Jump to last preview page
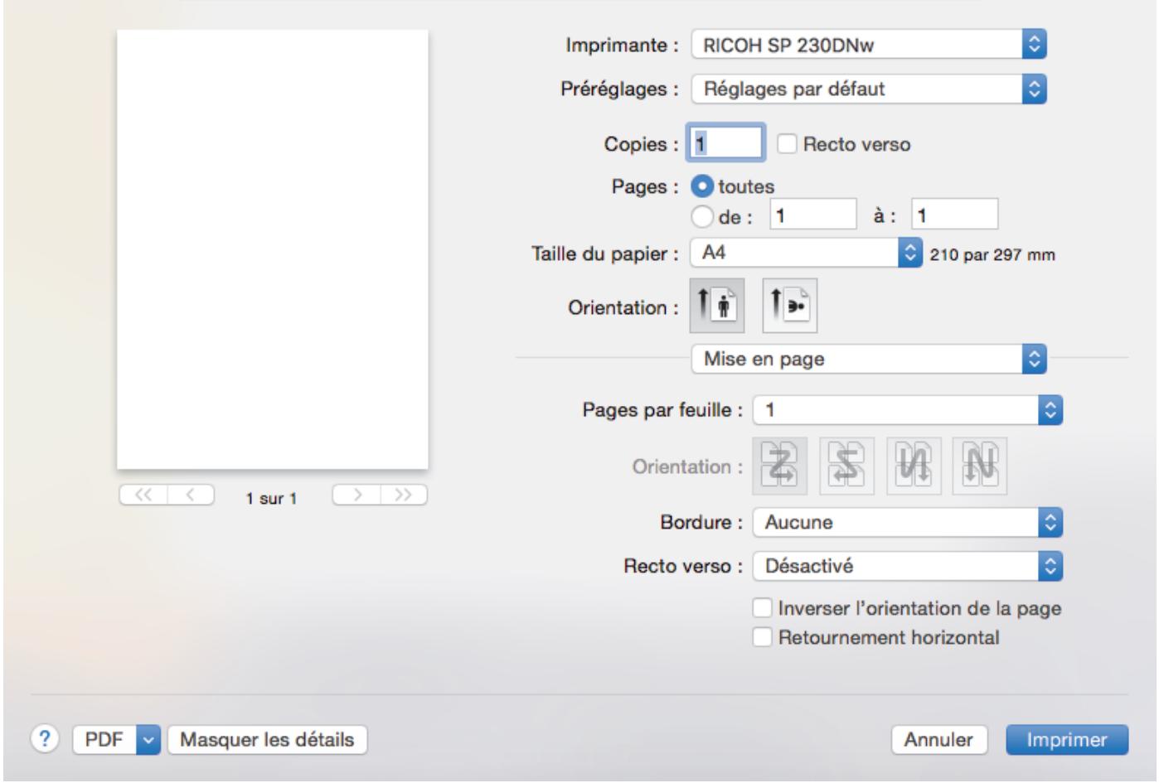Image resolution: width=1159 pixels, height=783 pixels. (404, 495)
